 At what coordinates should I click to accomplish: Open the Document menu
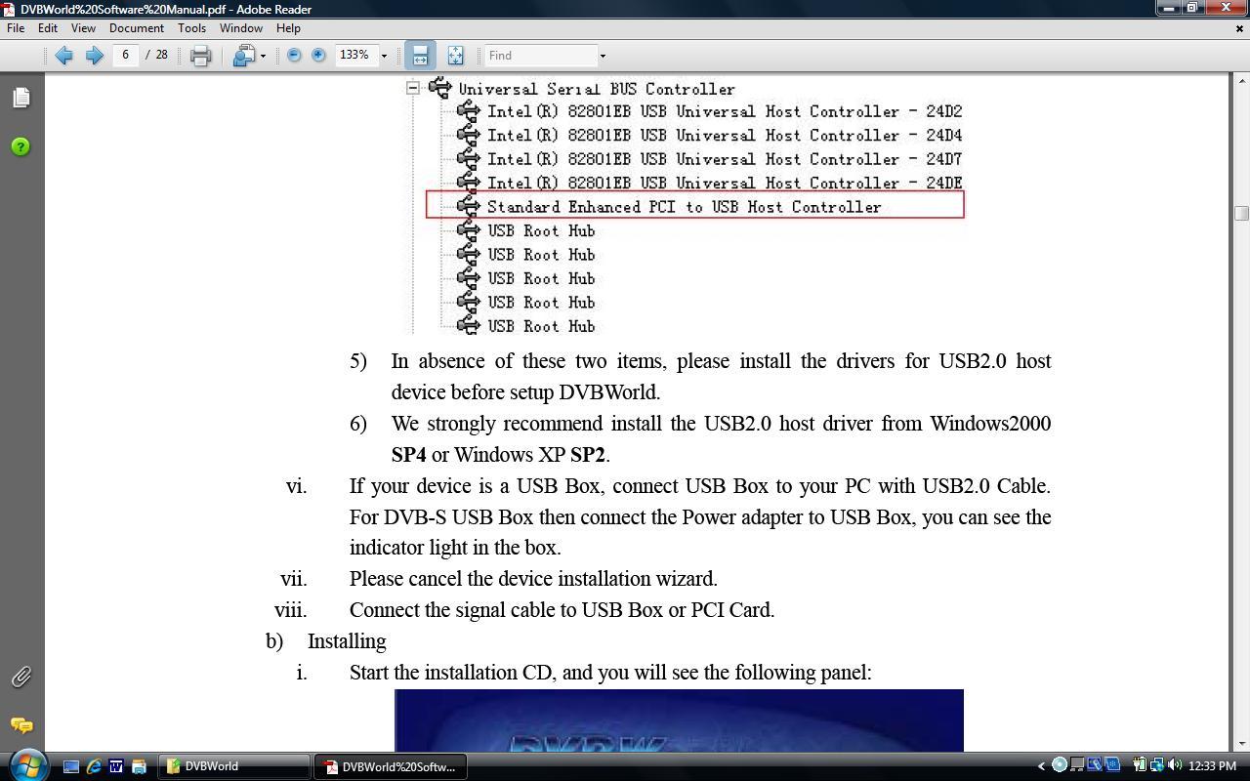pyautogui.click(x=136, y=28)
